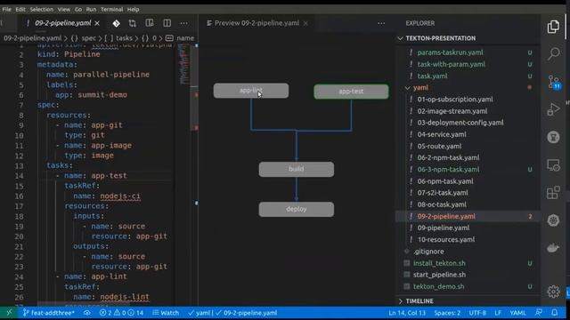
Task: Click the notifications bell in the status bar
Action: pos(554,312)
